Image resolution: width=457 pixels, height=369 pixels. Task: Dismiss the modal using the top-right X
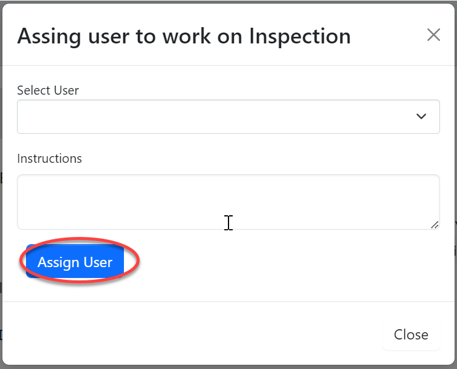pyautogui.click(x=433, y=35)
